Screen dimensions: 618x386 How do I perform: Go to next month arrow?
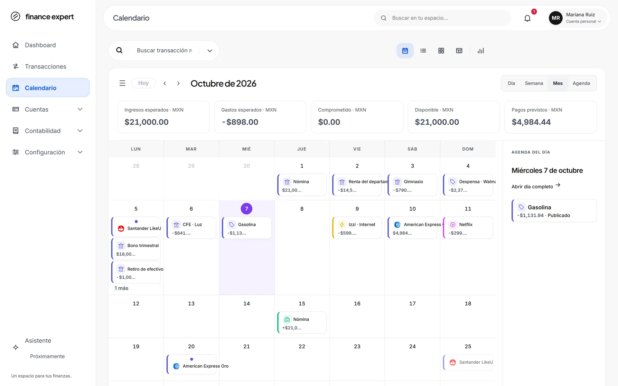pos(178,83)
